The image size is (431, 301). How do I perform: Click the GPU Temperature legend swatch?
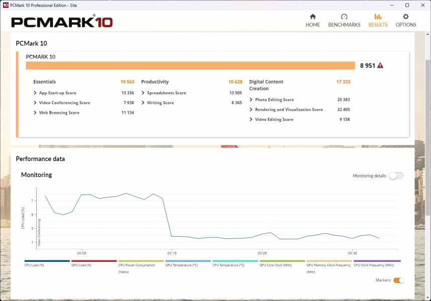tap(188, 261)
